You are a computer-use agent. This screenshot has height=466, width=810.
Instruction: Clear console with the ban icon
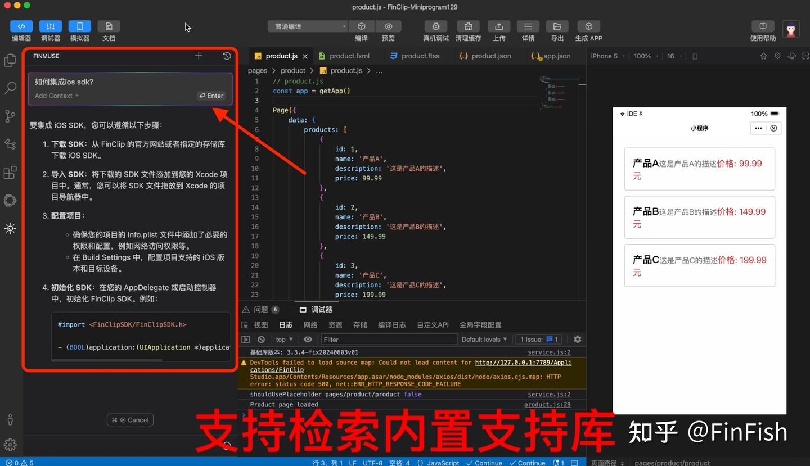(x=261, y=340)
